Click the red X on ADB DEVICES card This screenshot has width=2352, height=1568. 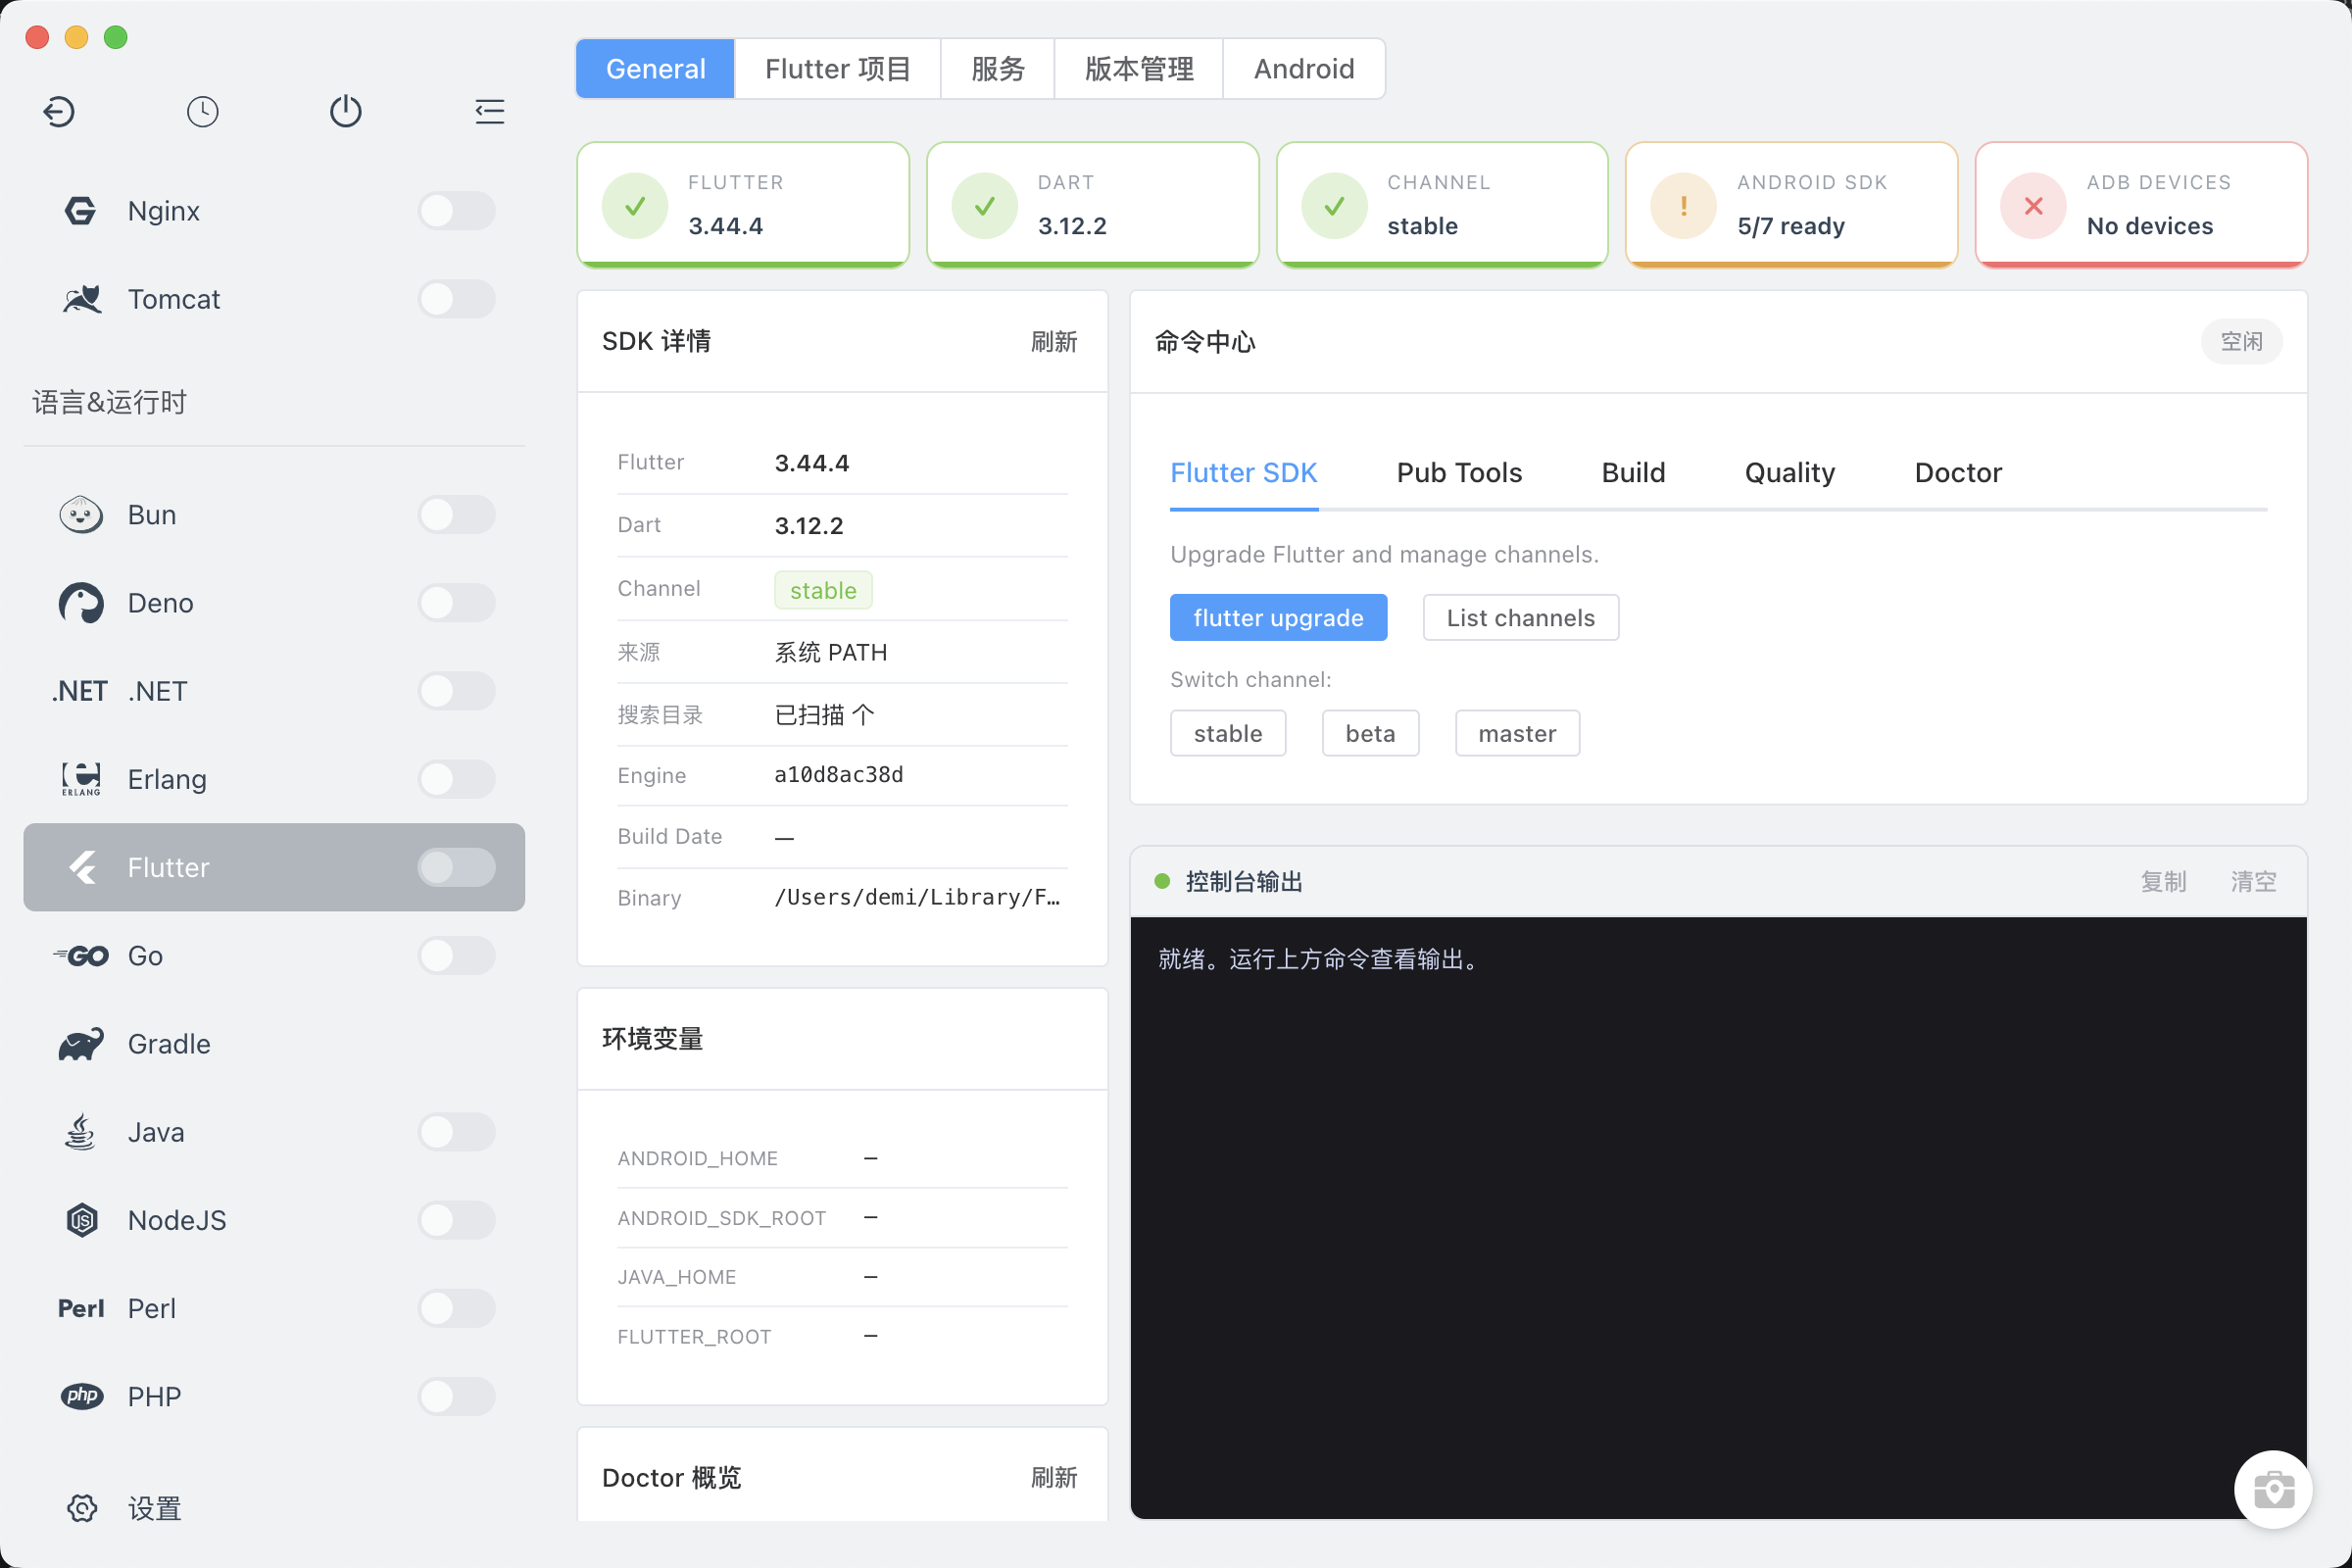point(2033,206)
